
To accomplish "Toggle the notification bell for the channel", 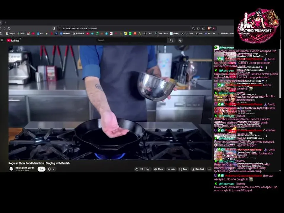I will point(49,169).
